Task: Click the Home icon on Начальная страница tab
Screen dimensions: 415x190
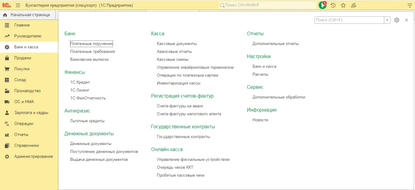Action: (5, 15)
